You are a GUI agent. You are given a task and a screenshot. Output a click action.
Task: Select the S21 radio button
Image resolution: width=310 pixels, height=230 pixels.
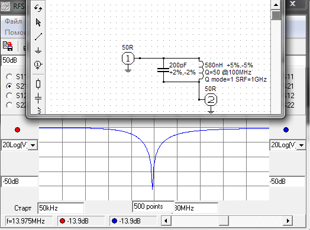pyautogui.click(x=9, y=86)
